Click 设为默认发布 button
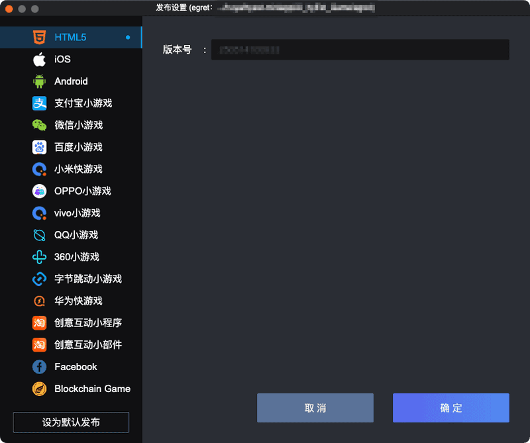 coord(71,422)
